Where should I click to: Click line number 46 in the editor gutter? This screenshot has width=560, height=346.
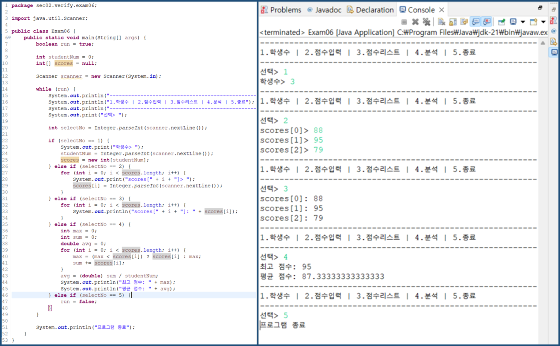(5, 295)
